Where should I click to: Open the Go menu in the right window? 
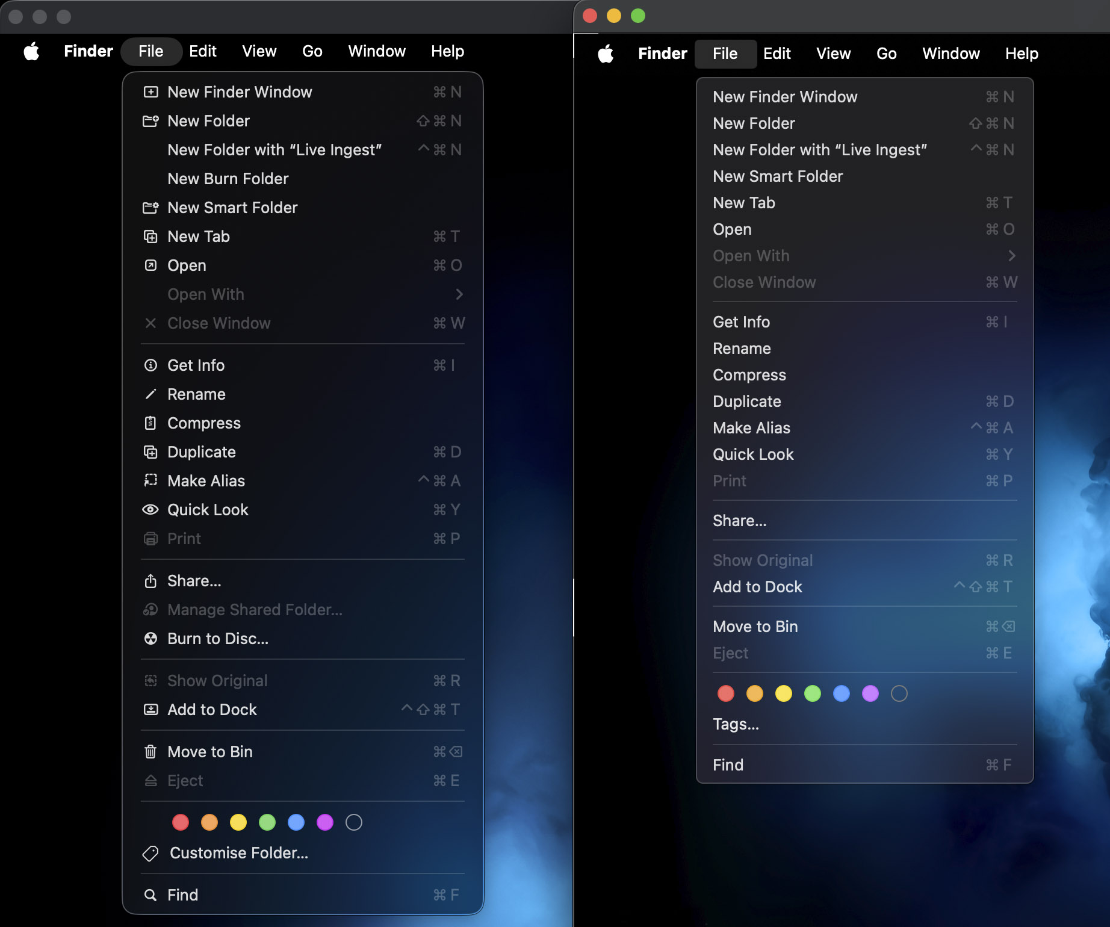click(887, 54)
